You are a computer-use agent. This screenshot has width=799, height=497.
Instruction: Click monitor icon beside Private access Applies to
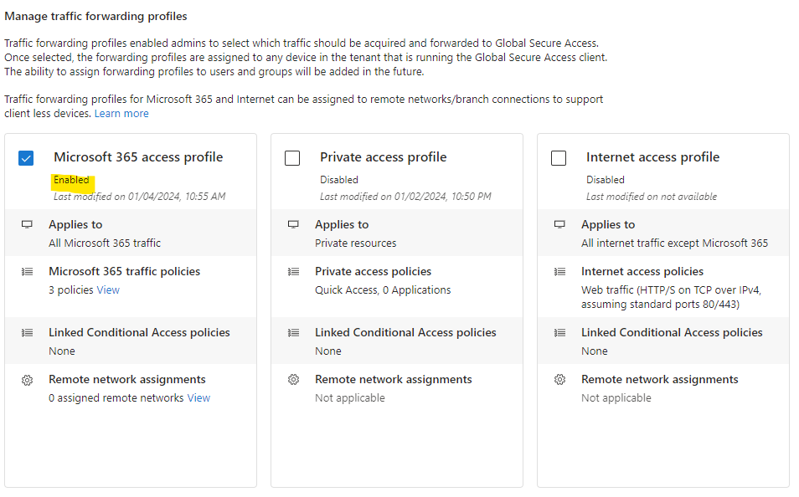pyautogui.click(x=293, y=224)
